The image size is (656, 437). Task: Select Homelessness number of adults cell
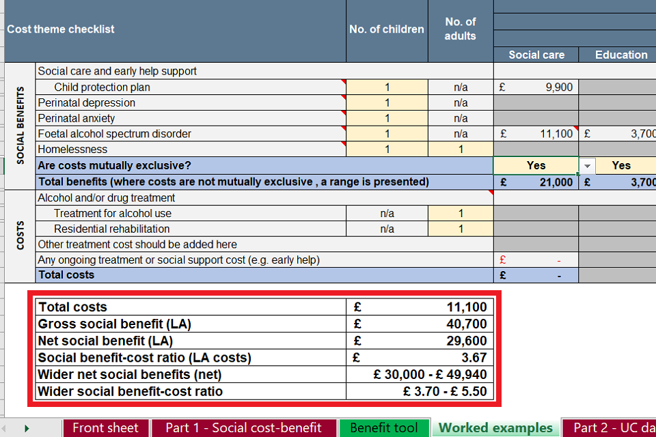(x=461, y=150)
